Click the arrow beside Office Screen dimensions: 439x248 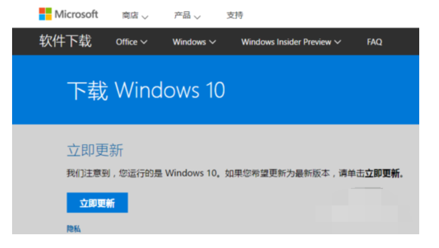(144, 42)
